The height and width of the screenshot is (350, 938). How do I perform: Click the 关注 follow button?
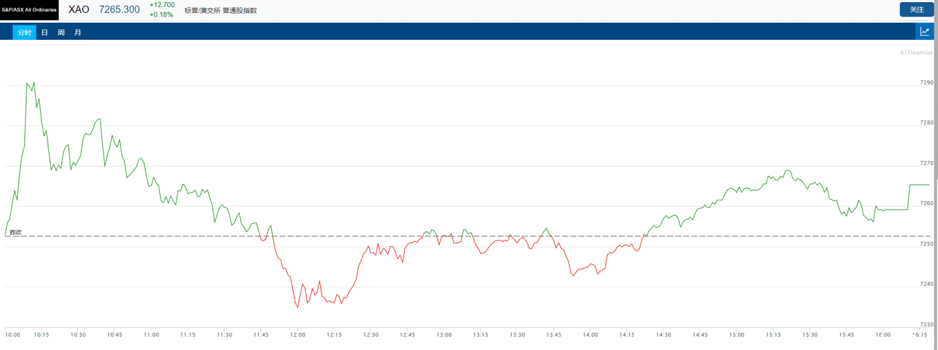point(917,10)
